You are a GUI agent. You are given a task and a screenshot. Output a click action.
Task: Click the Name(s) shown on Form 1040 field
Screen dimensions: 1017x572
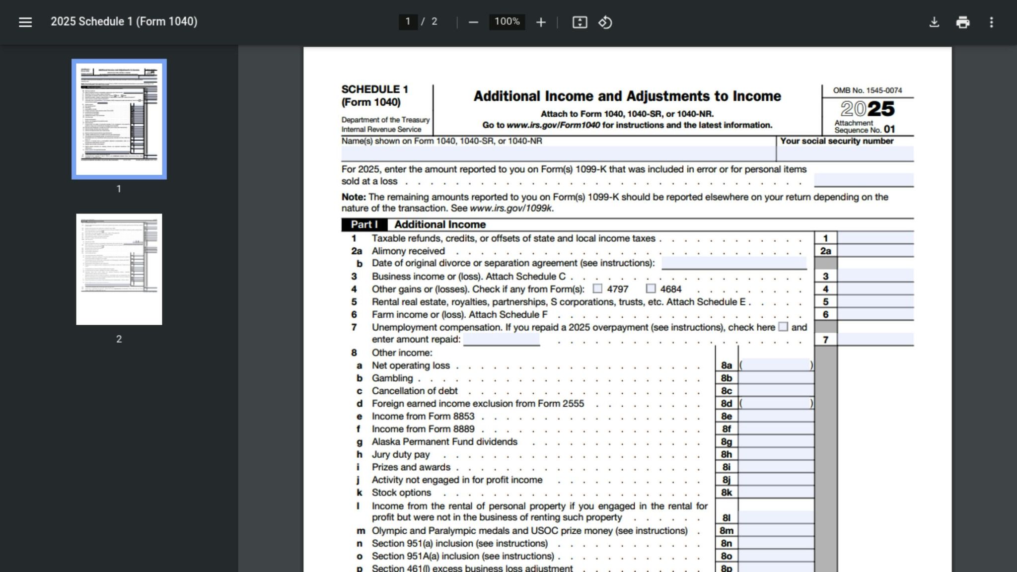558,153
